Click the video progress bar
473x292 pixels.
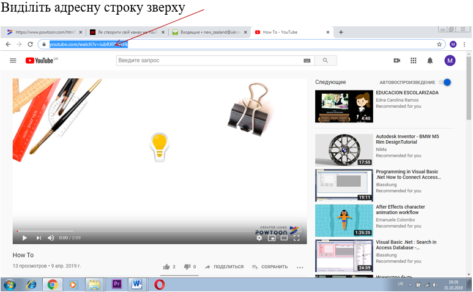click(x=160, y=231)
